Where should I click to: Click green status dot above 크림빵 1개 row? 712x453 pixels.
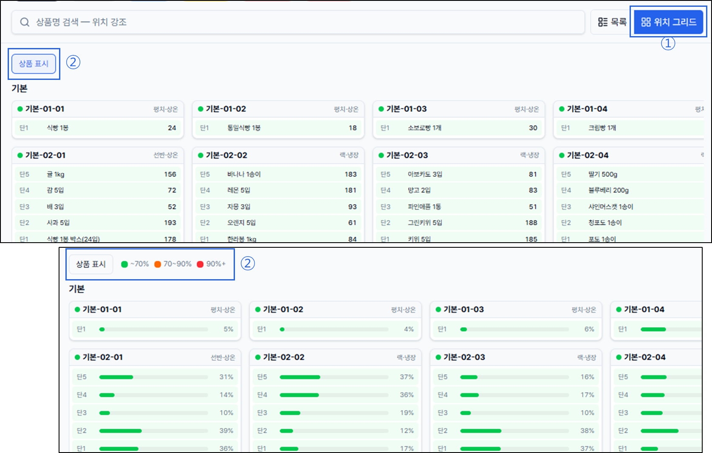pos(562,109)
